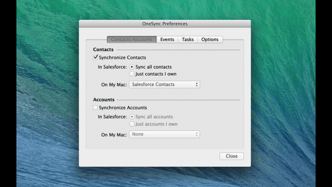Click the Accounts section heading
This screenshot has width=332, height=187.
click(104, 100)
